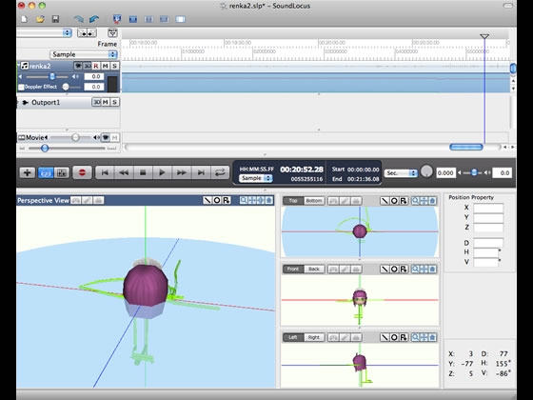The width and height of the screenshot is (533, 400).
Task: Start playback with the play button
Action: click(x=162, y=172)
